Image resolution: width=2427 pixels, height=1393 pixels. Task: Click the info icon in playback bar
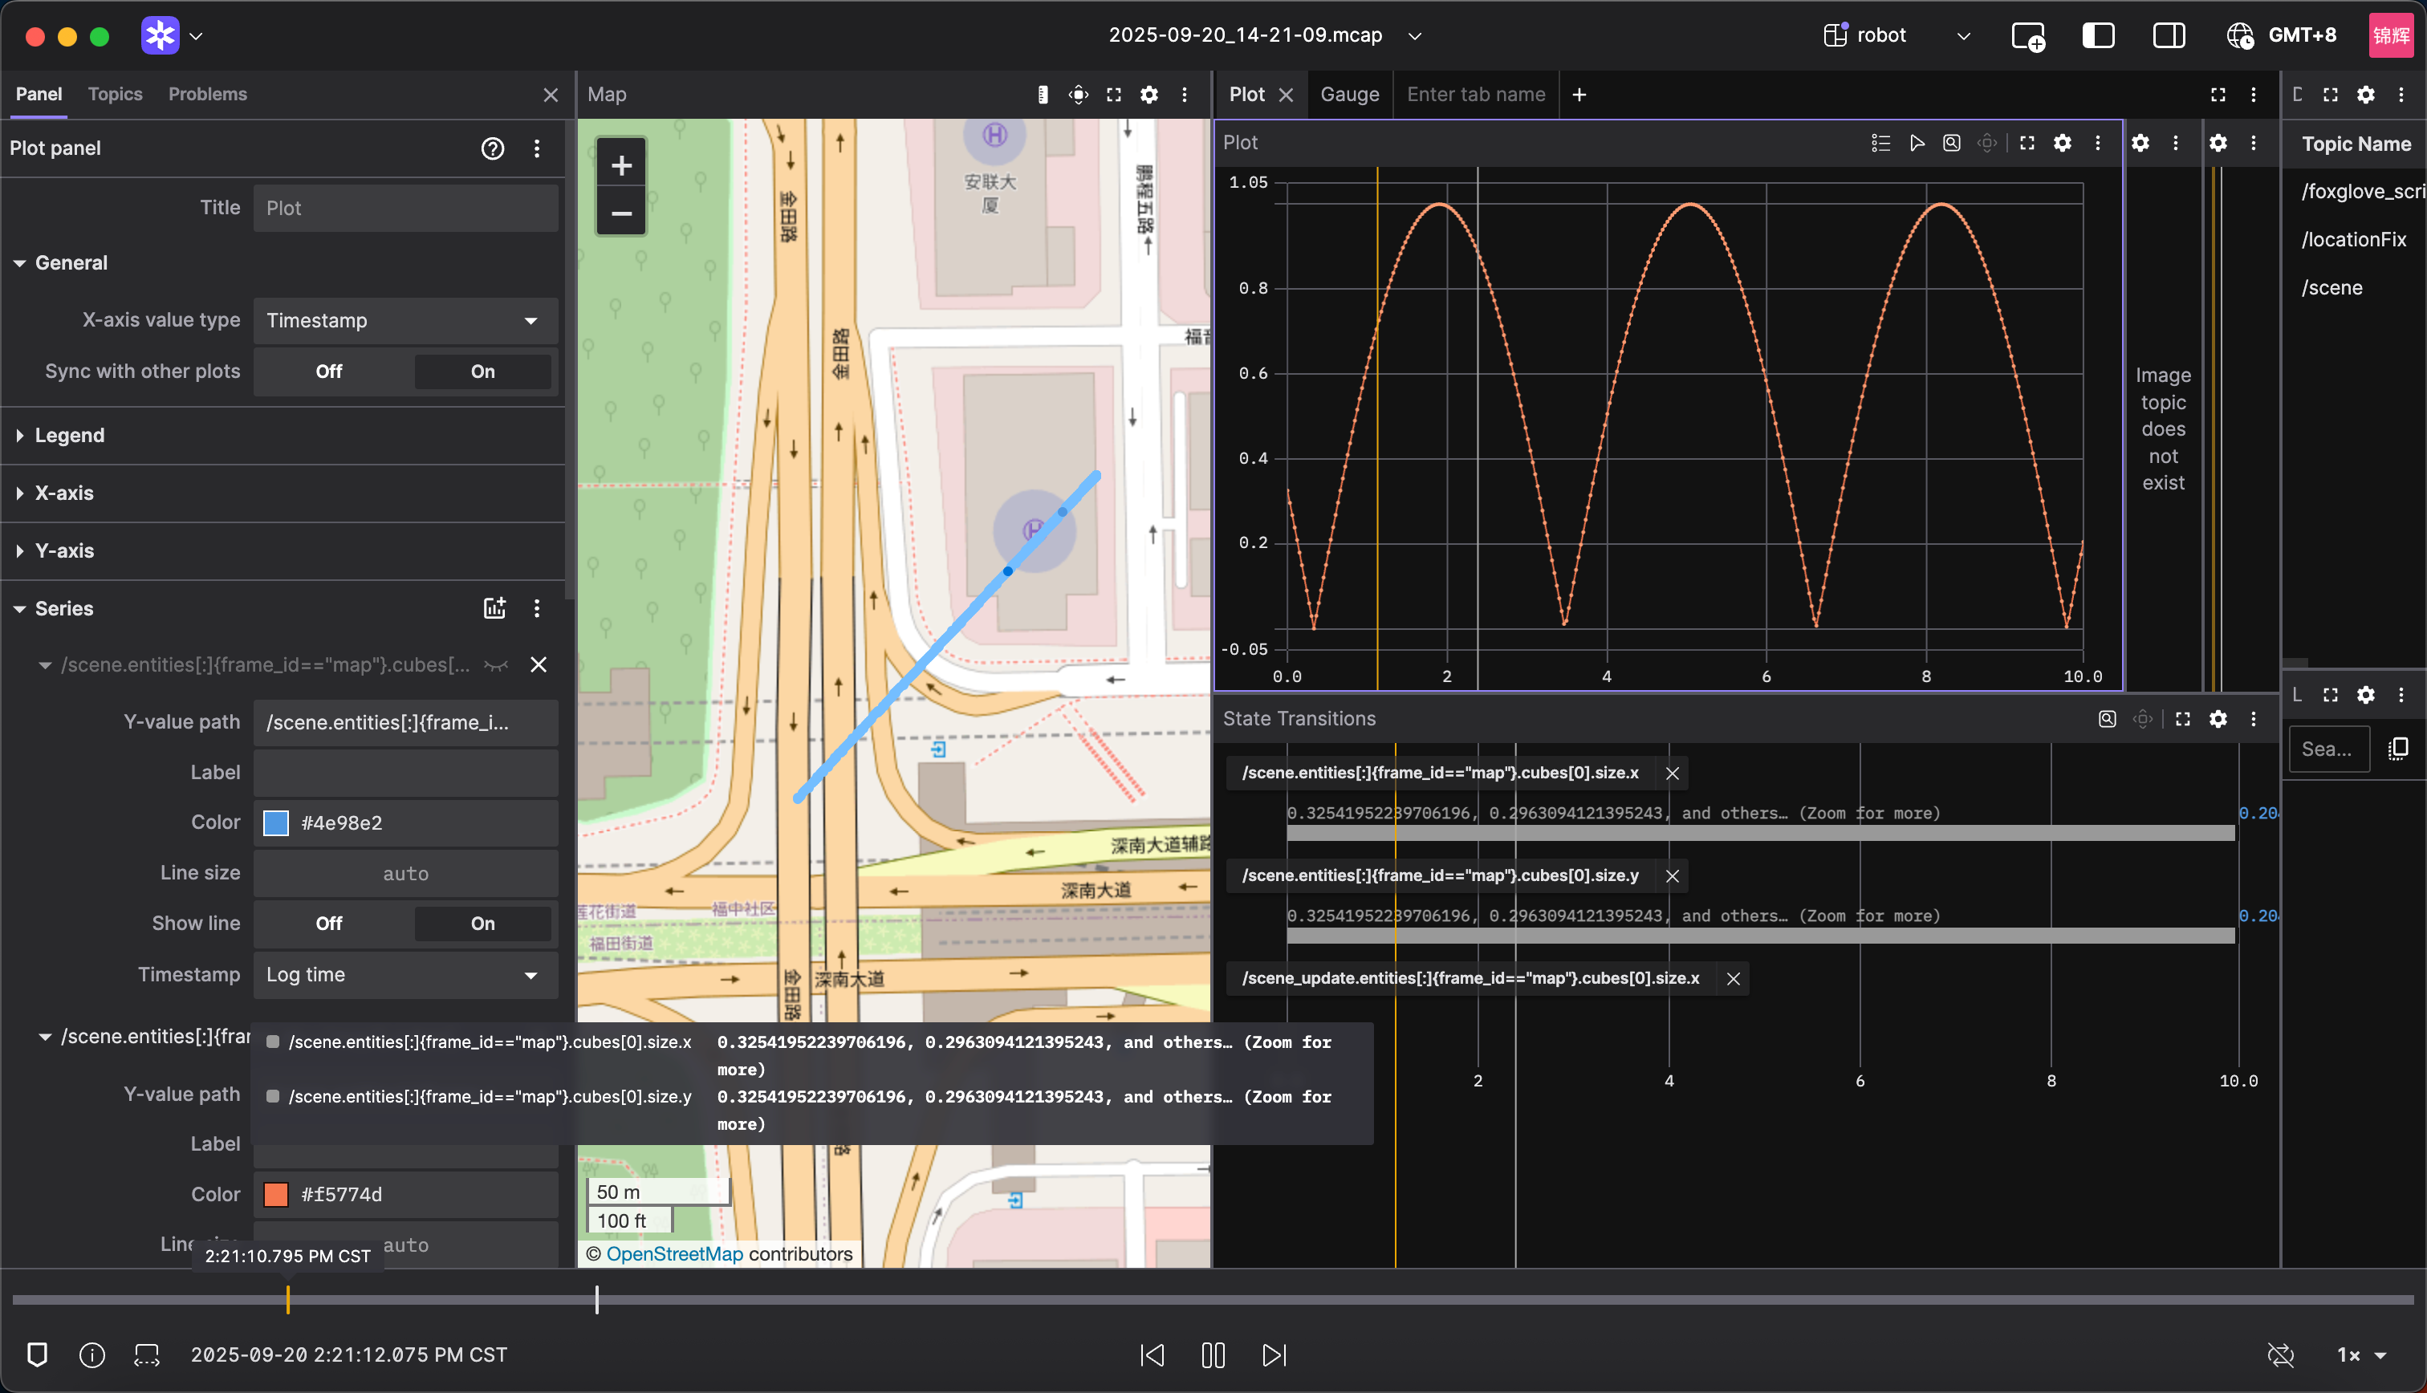point(91,1354)
